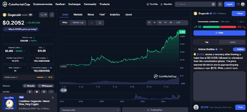The image size is (247, 112).
Task: Switch to the About tab
Action: (129, 15)
